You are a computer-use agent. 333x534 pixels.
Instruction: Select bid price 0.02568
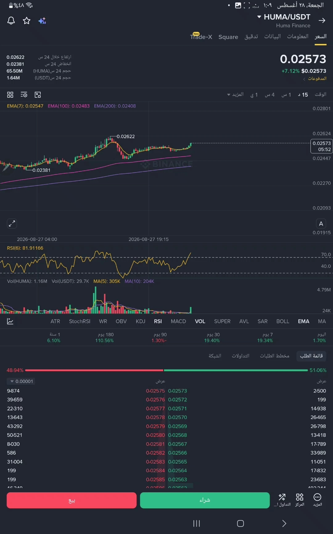click(178, 435)
